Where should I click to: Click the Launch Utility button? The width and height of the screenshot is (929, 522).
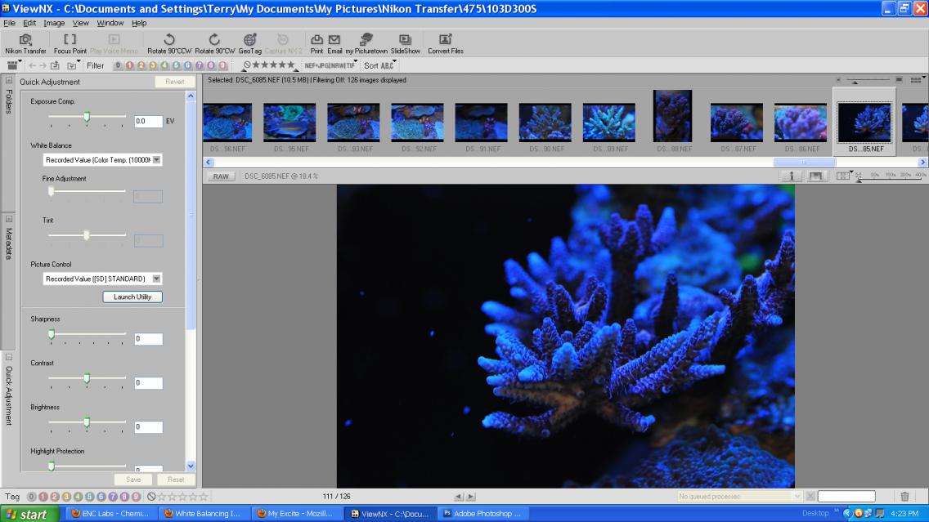pos(132,297)
